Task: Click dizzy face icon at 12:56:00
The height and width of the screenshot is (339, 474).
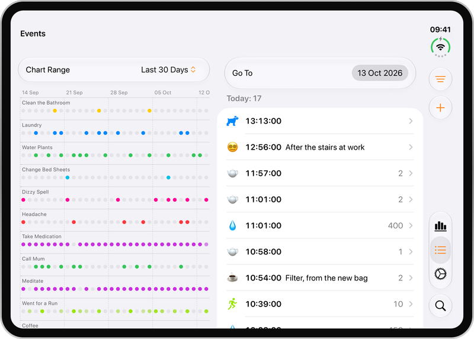Action: (232, 147)
